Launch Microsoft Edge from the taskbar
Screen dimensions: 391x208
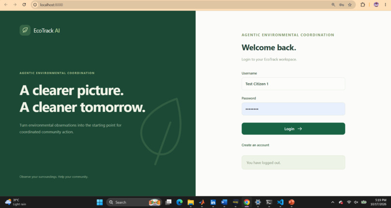(x=179, y=202)
